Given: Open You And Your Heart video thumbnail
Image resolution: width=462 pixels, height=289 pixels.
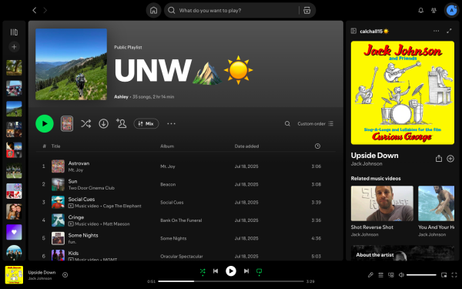Looking at the screenshot, I should pos(436,203).
